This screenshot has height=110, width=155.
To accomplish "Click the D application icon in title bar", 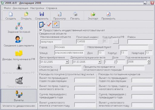I will pos(2,3).
